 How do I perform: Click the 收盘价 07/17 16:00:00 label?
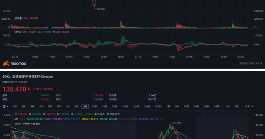point(14,82)
